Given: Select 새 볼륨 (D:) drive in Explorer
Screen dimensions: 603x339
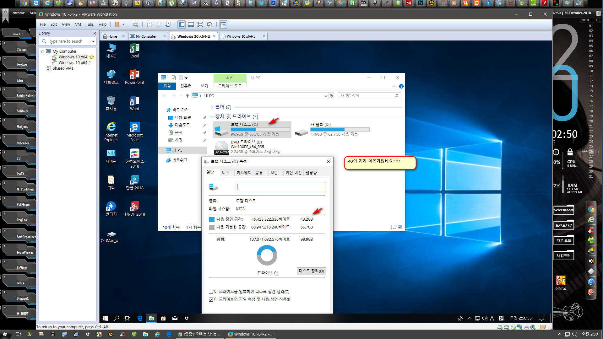Looking at the screenshot, I should click(332, 129).
